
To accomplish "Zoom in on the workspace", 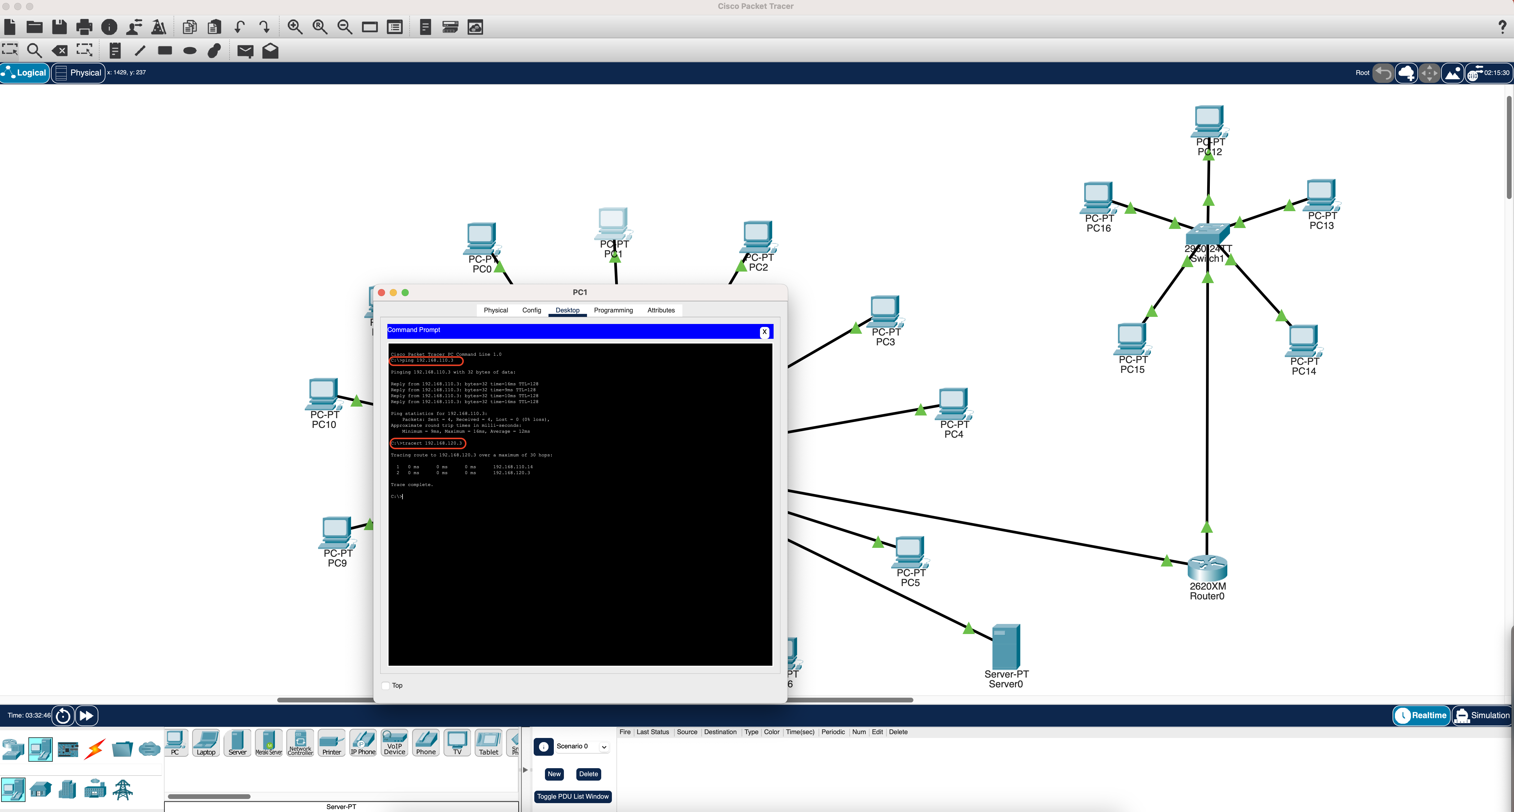I will point(295,27).
